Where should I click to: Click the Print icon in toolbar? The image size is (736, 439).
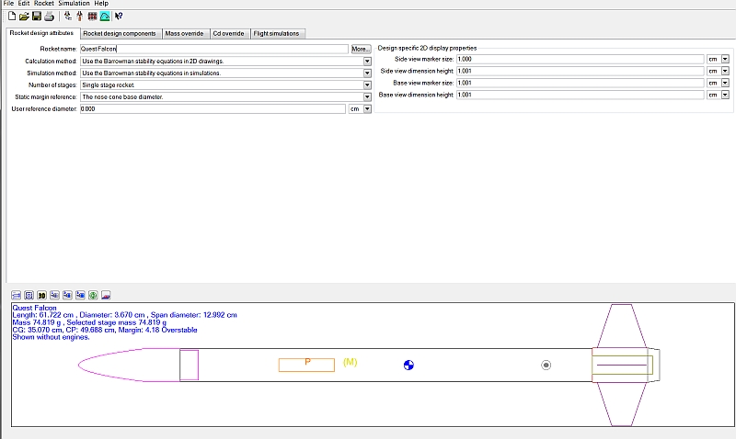[49, 16]
